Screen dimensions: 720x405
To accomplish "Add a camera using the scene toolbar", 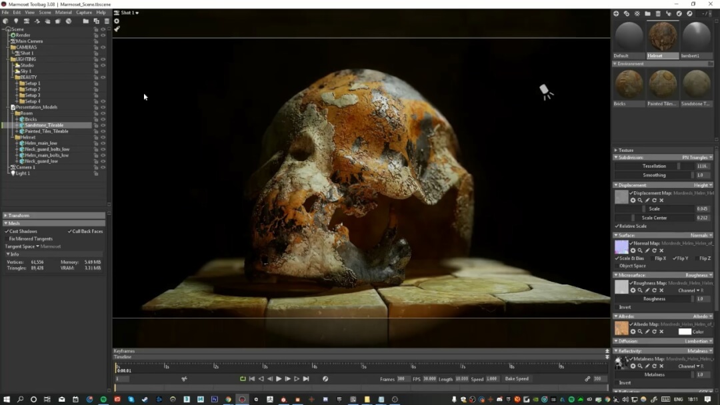I will tap(27, 21).
